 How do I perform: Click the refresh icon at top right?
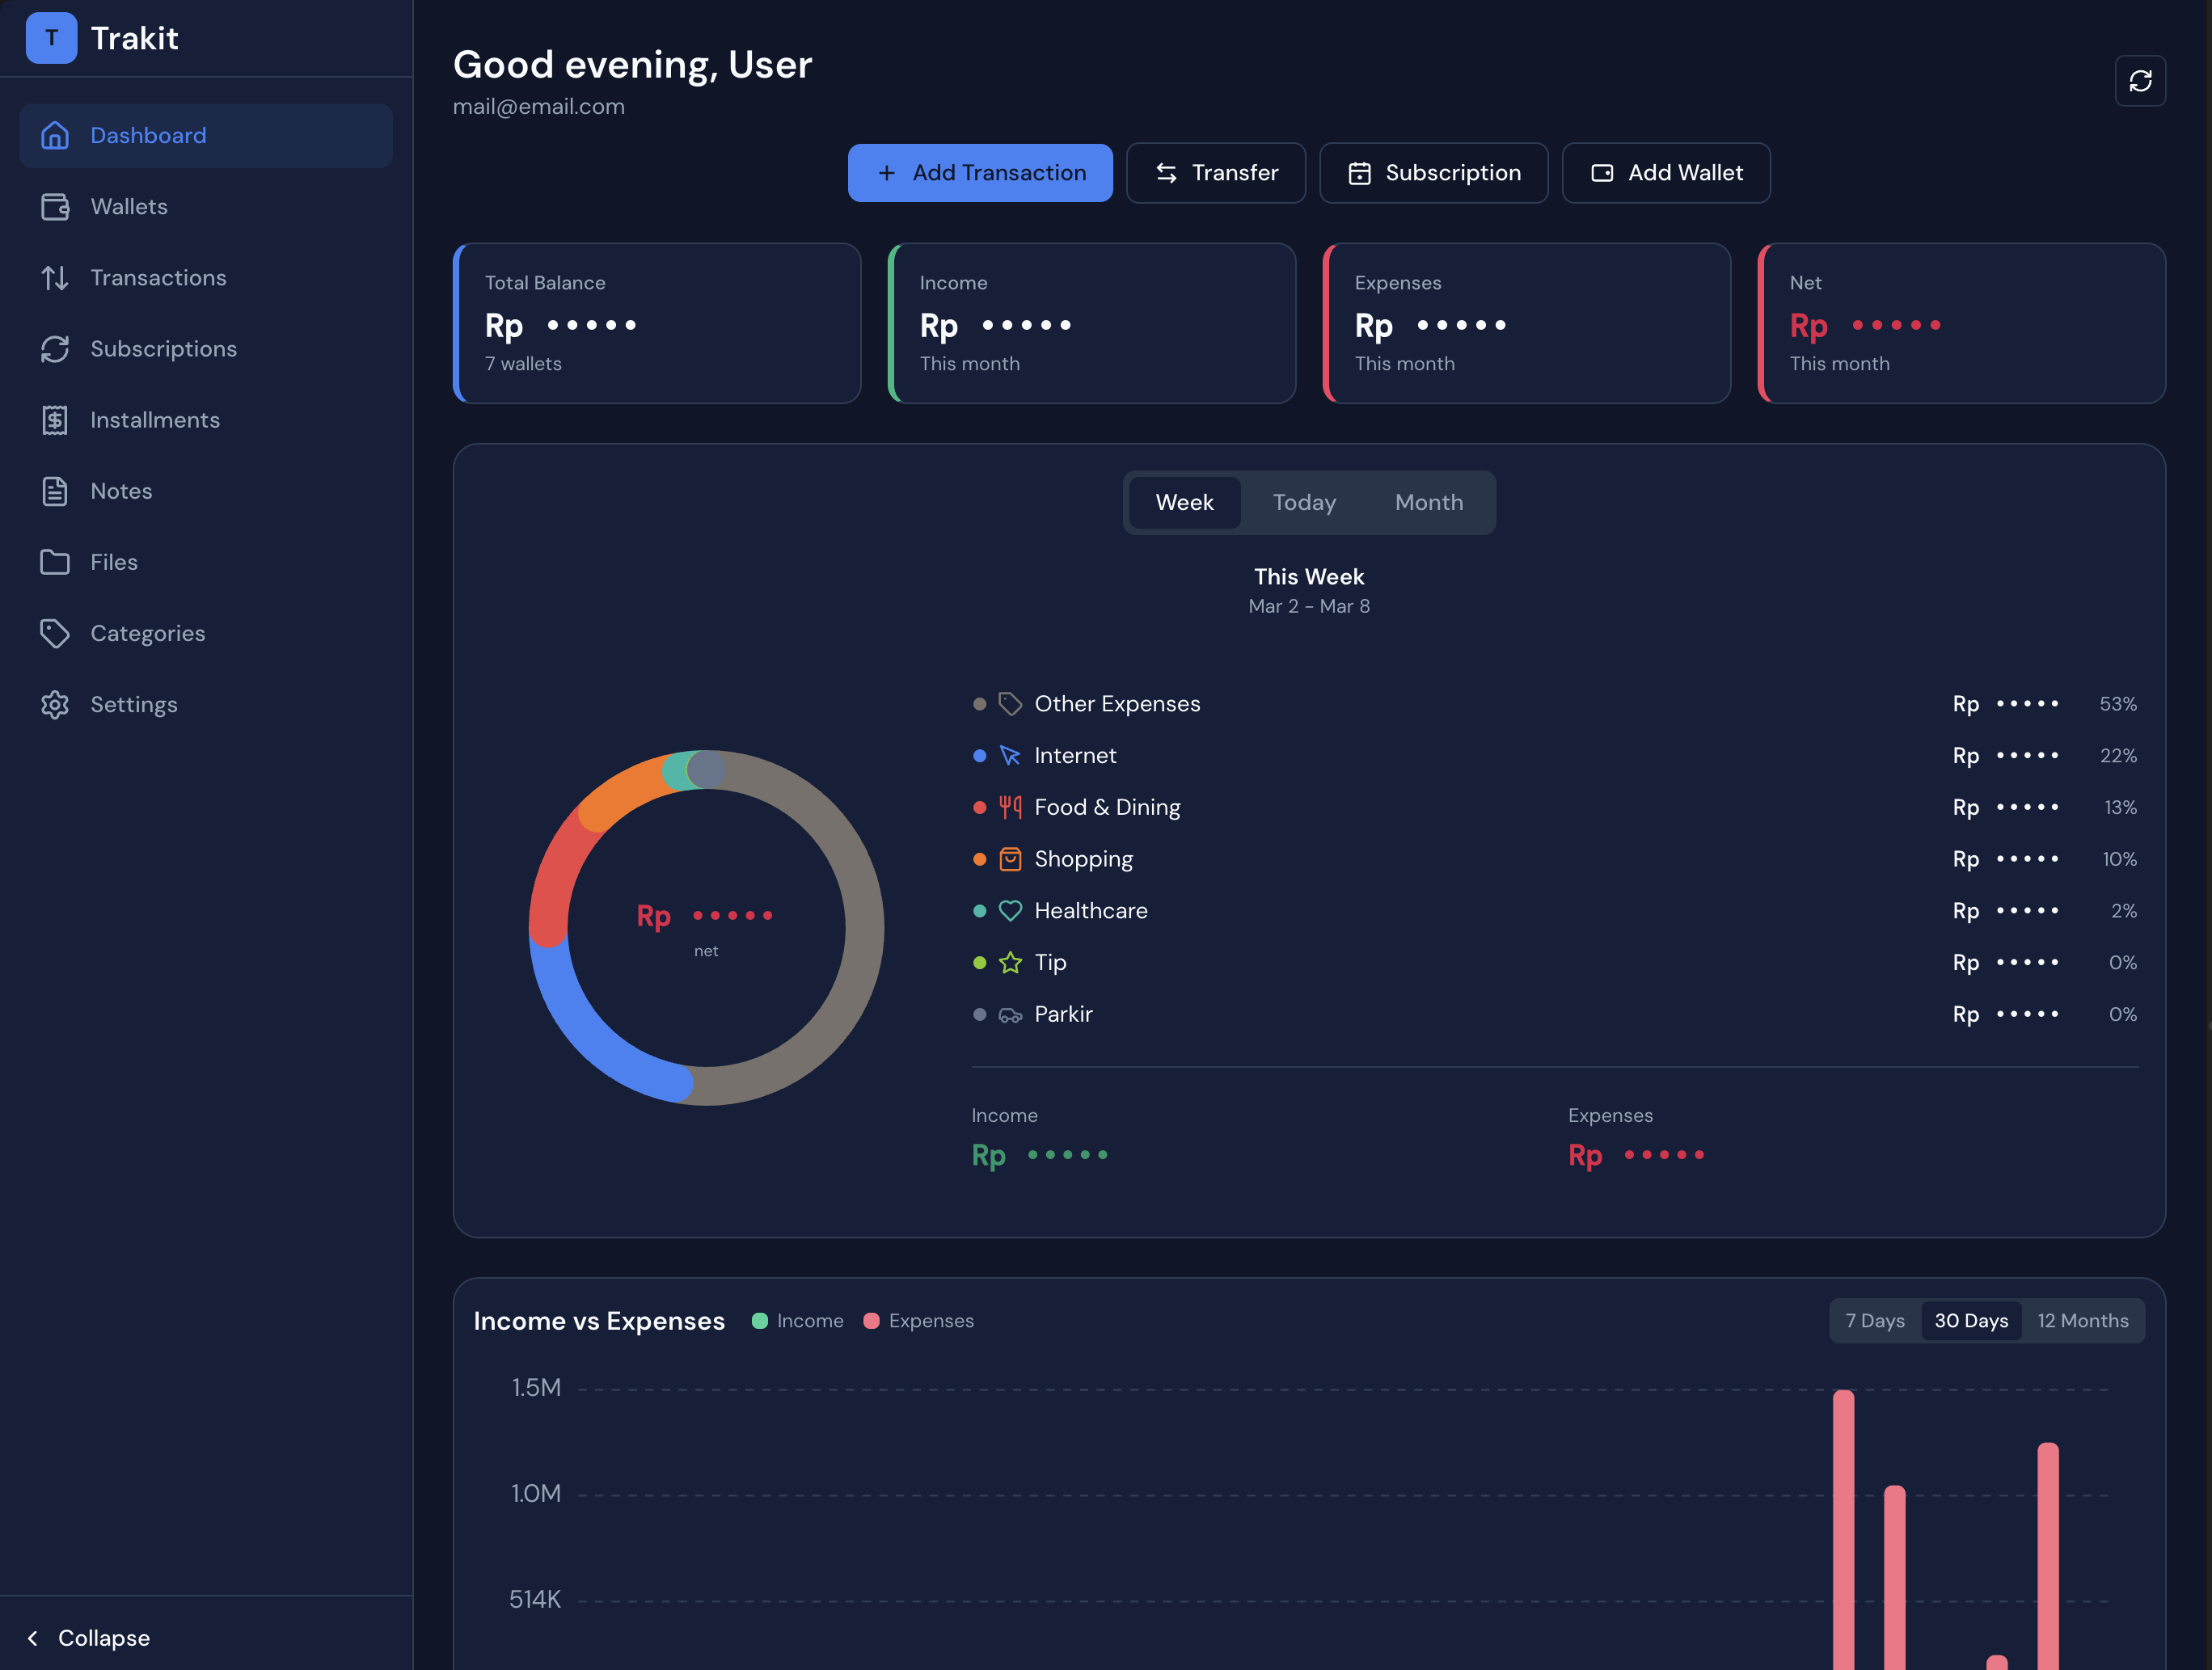[x=2139, y=81]
